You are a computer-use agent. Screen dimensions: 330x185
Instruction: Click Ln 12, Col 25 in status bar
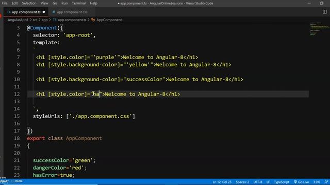coord(222,182)
